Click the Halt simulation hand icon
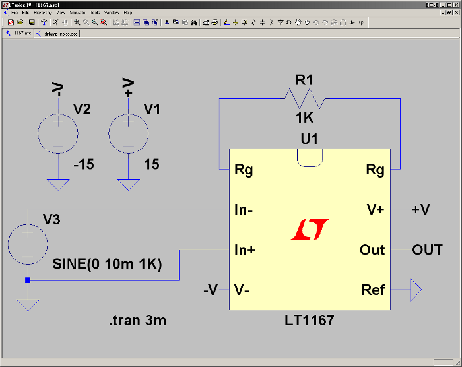 [65, 22]
